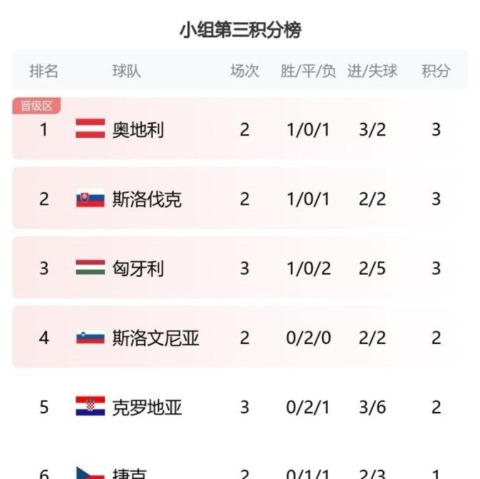Click the Slovenia flag icon
The image size is (480, 479).
click(90, 337)
